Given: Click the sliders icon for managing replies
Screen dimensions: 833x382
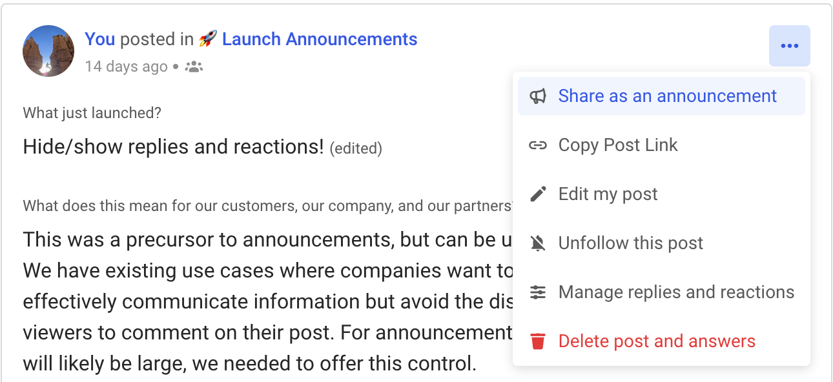Looking at the screenshot, I should (x=538, y=292).
